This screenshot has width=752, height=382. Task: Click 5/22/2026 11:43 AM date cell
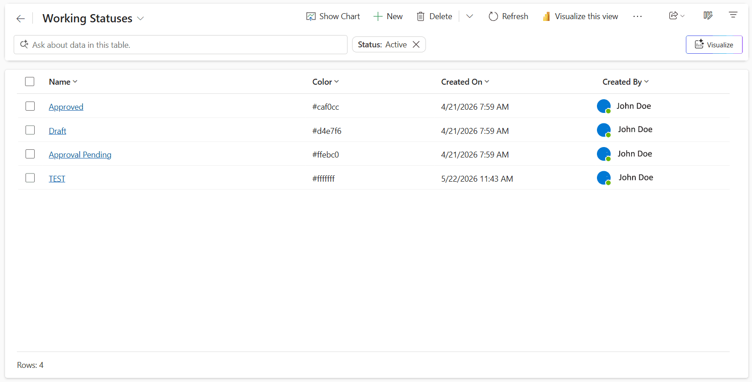(477, 179)
